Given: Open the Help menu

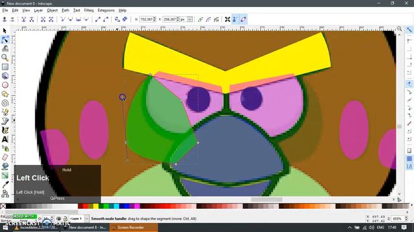Looking at the screenshot, I should point(122,10).
